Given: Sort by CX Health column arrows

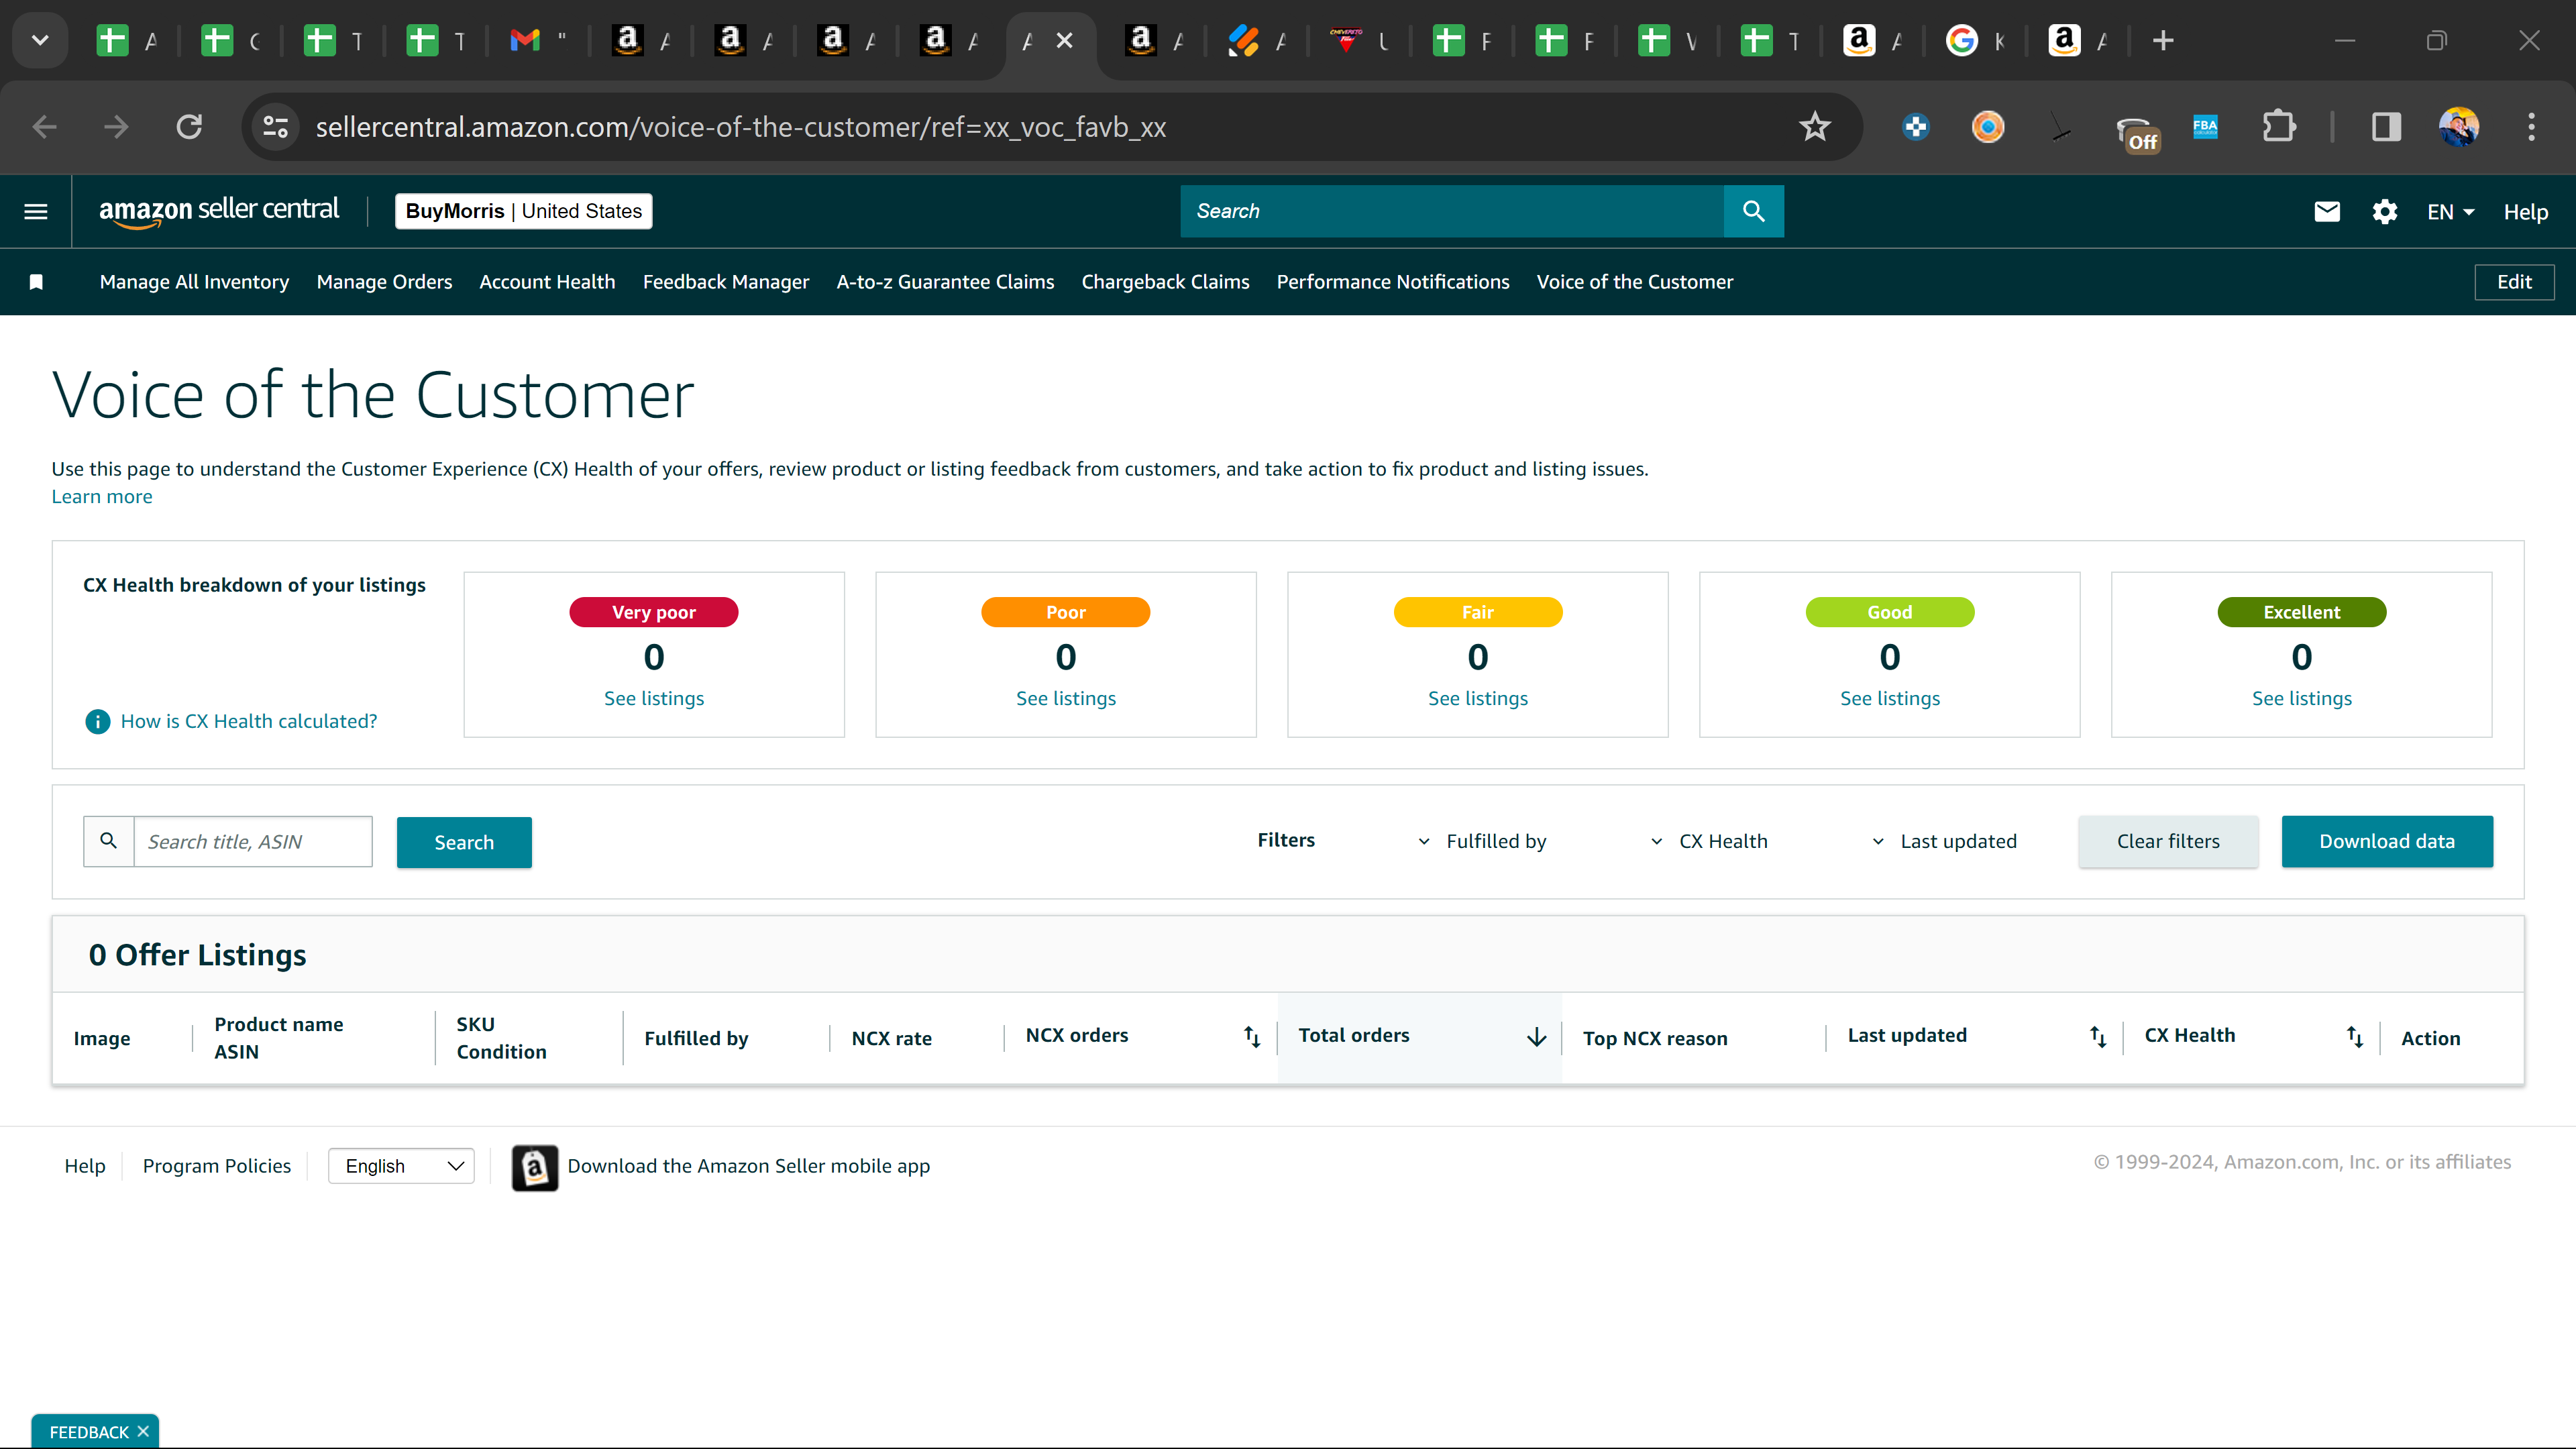Looking at the screenshot, I should (x=2355, y=1036).
